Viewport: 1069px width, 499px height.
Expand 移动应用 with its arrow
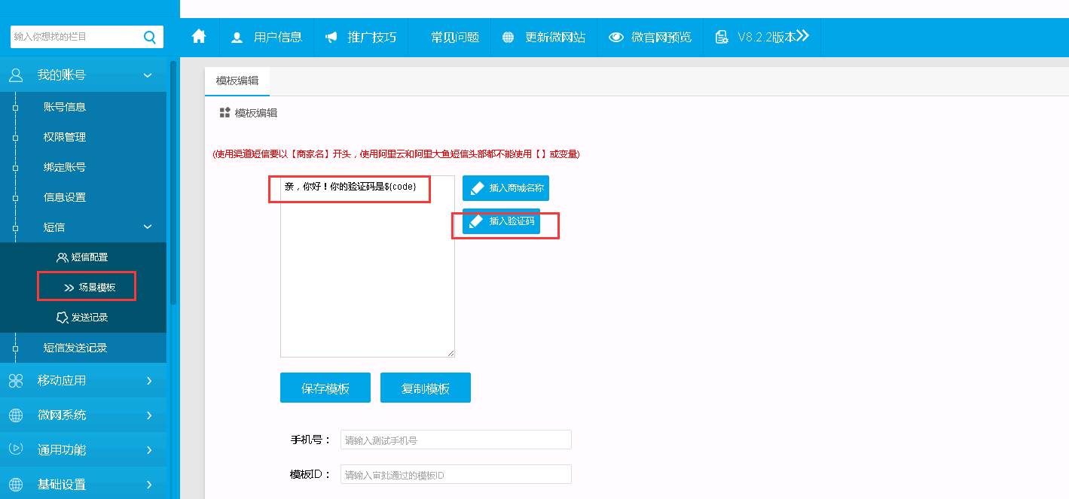(x=149, y=380)
